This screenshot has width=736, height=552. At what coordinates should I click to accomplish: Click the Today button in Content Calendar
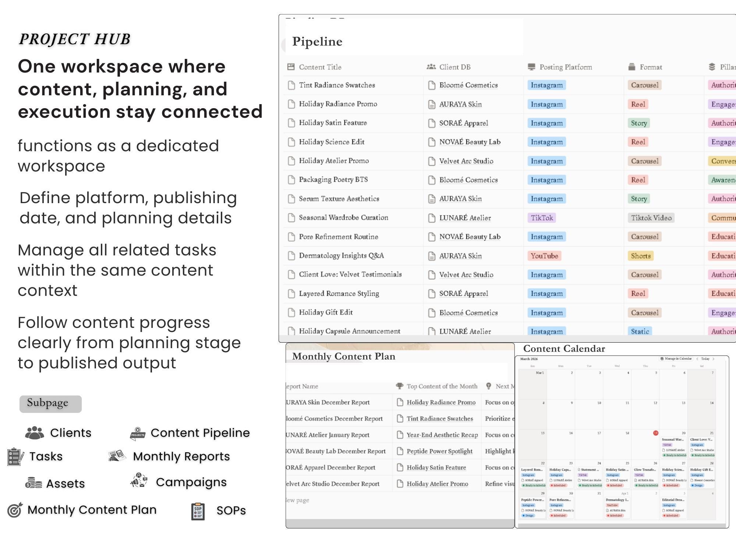(705, 358)
